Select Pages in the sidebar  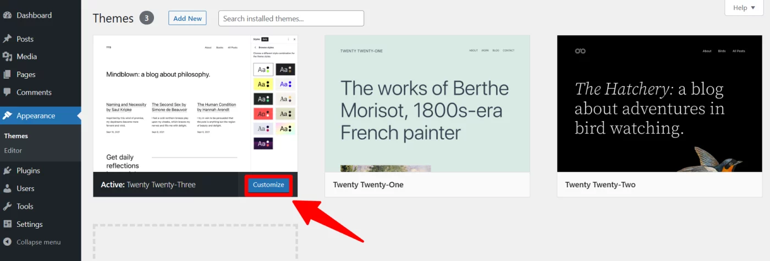click(26, 74)
